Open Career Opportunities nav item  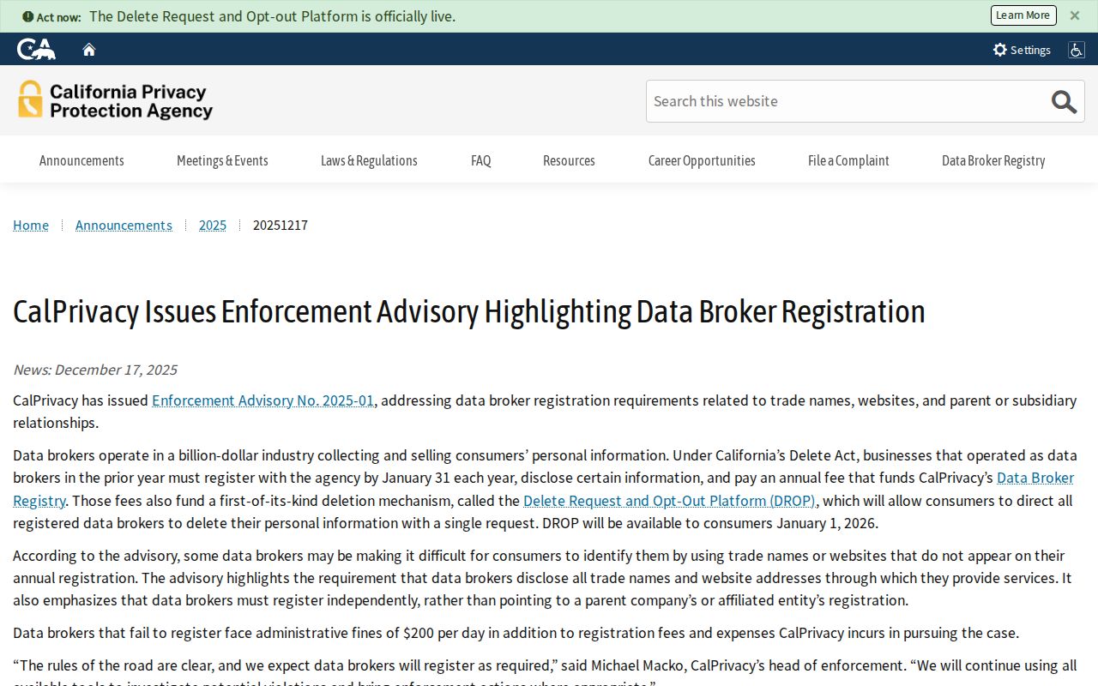tap(702, 160)
